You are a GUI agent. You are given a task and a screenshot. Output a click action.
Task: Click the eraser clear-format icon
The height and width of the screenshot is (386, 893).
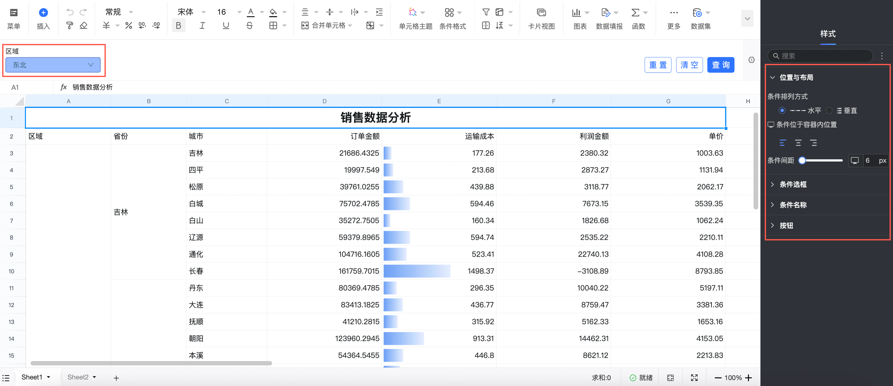click(x=83, y=26)
